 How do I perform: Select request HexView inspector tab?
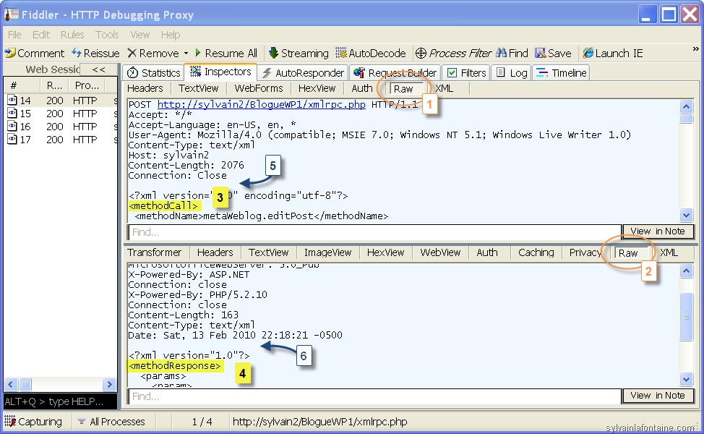(317, 88)
